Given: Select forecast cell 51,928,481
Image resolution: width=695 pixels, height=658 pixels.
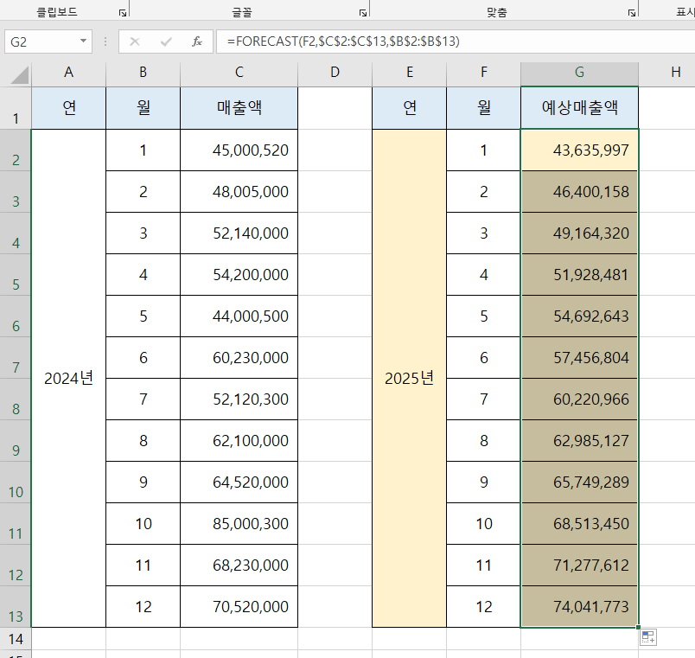Looking at the screenshot, I should coord(580,274).
